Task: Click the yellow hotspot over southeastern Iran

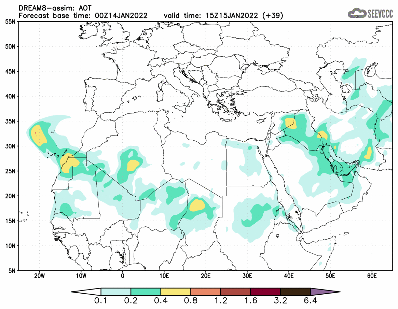Action: tap(368, 153)
